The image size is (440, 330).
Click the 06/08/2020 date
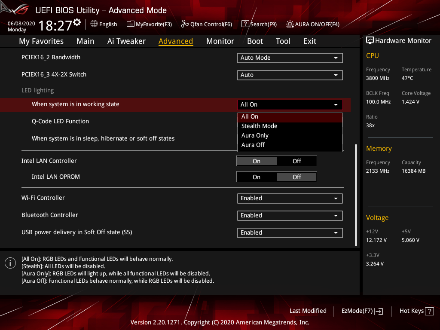click(x=21, y=24)
